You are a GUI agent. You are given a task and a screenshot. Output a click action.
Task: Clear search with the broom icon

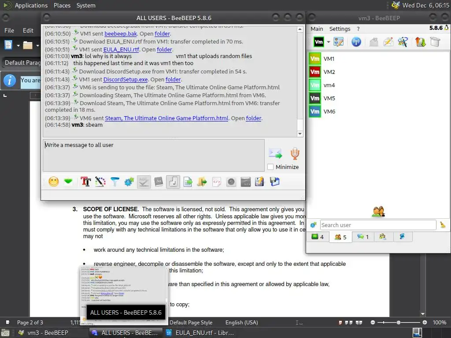(443, 225)
